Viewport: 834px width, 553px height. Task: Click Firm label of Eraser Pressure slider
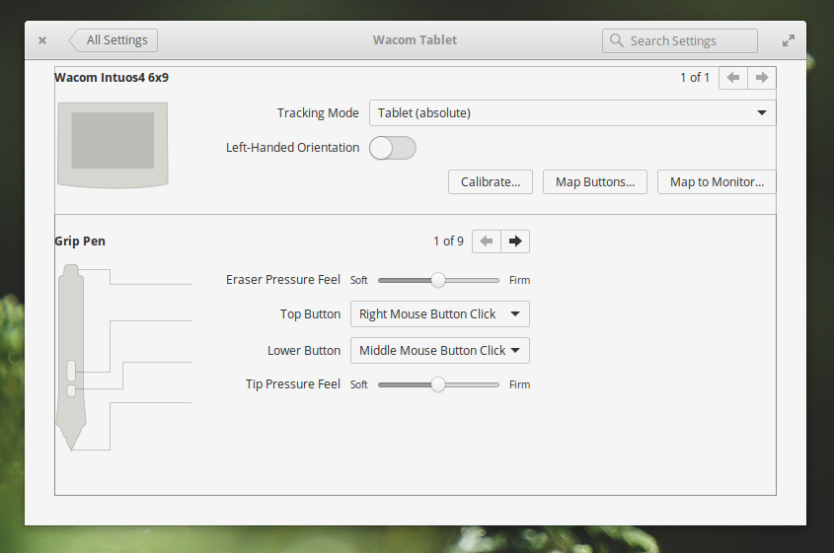[520, 280]
